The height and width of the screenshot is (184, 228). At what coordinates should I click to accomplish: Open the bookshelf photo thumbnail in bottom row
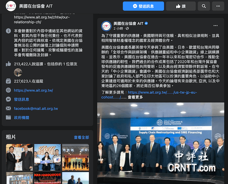point(20,178)
